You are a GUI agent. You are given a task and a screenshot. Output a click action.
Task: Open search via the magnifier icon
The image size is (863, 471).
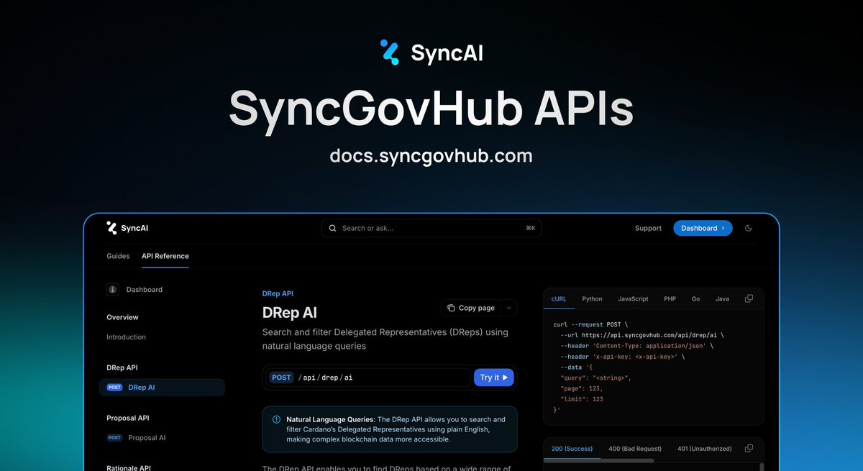click(x=332, y=228)
